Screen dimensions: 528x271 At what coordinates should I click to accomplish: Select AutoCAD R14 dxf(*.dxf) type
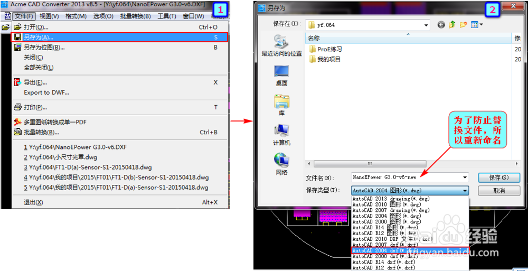coord(410,262)
